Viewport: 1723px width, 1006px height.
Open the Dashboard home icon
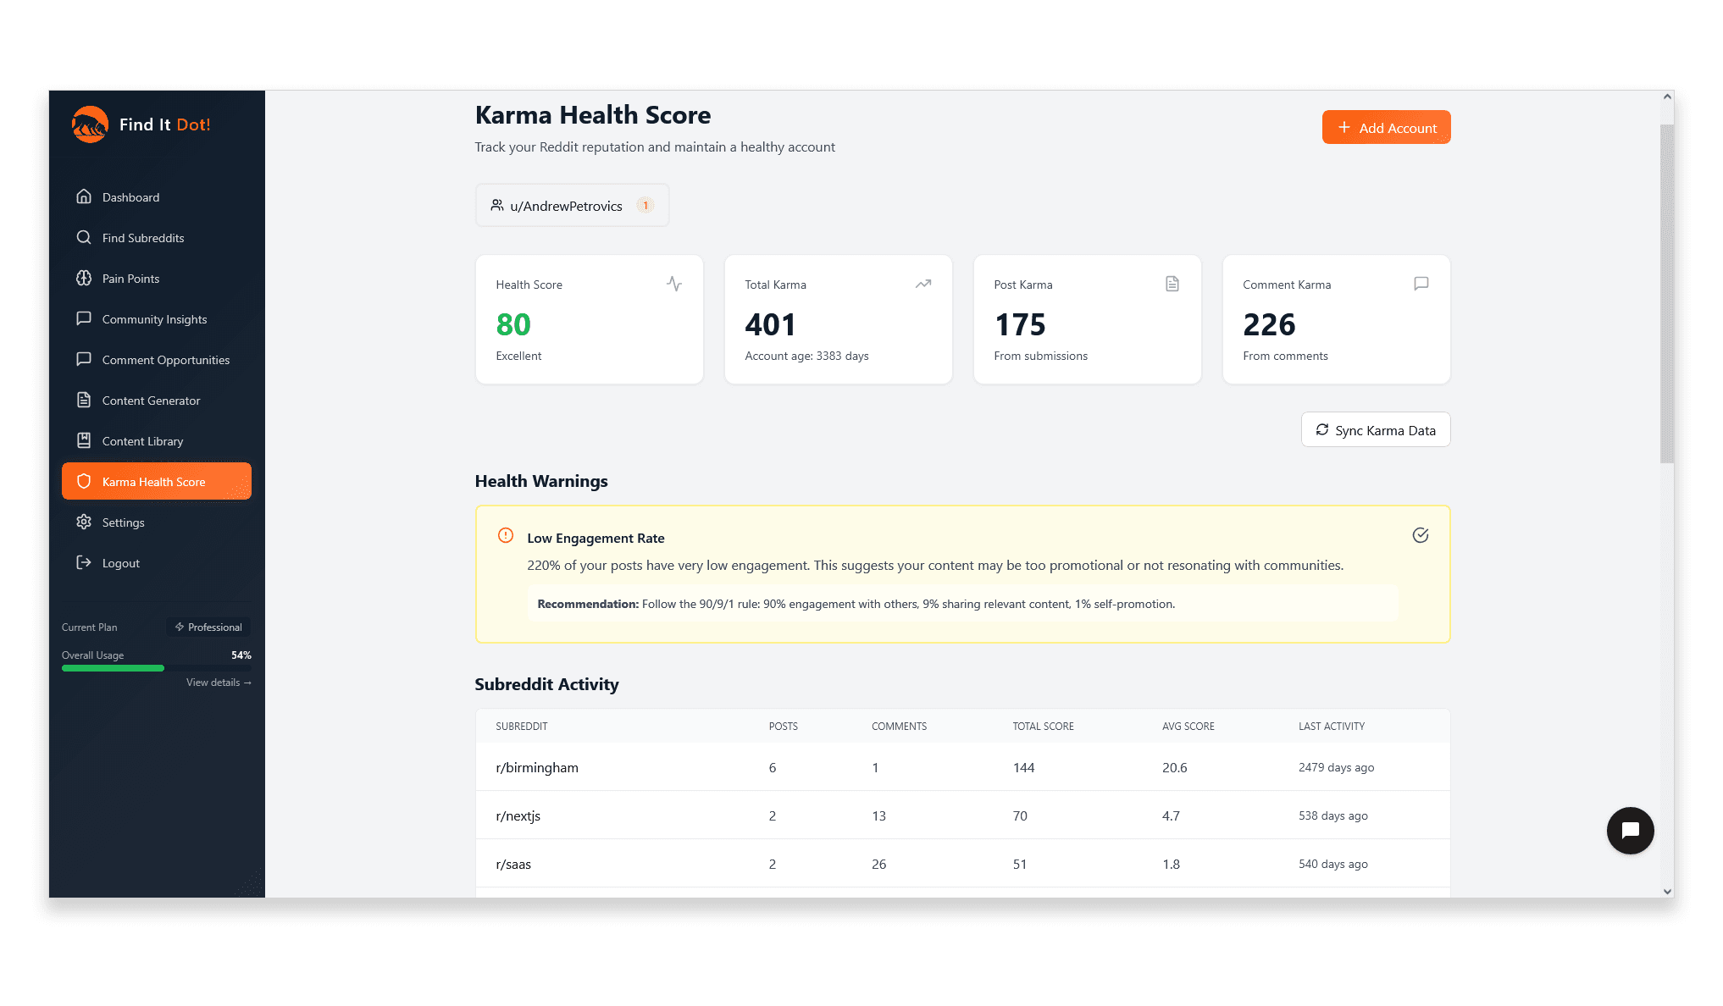pos(85,196)
